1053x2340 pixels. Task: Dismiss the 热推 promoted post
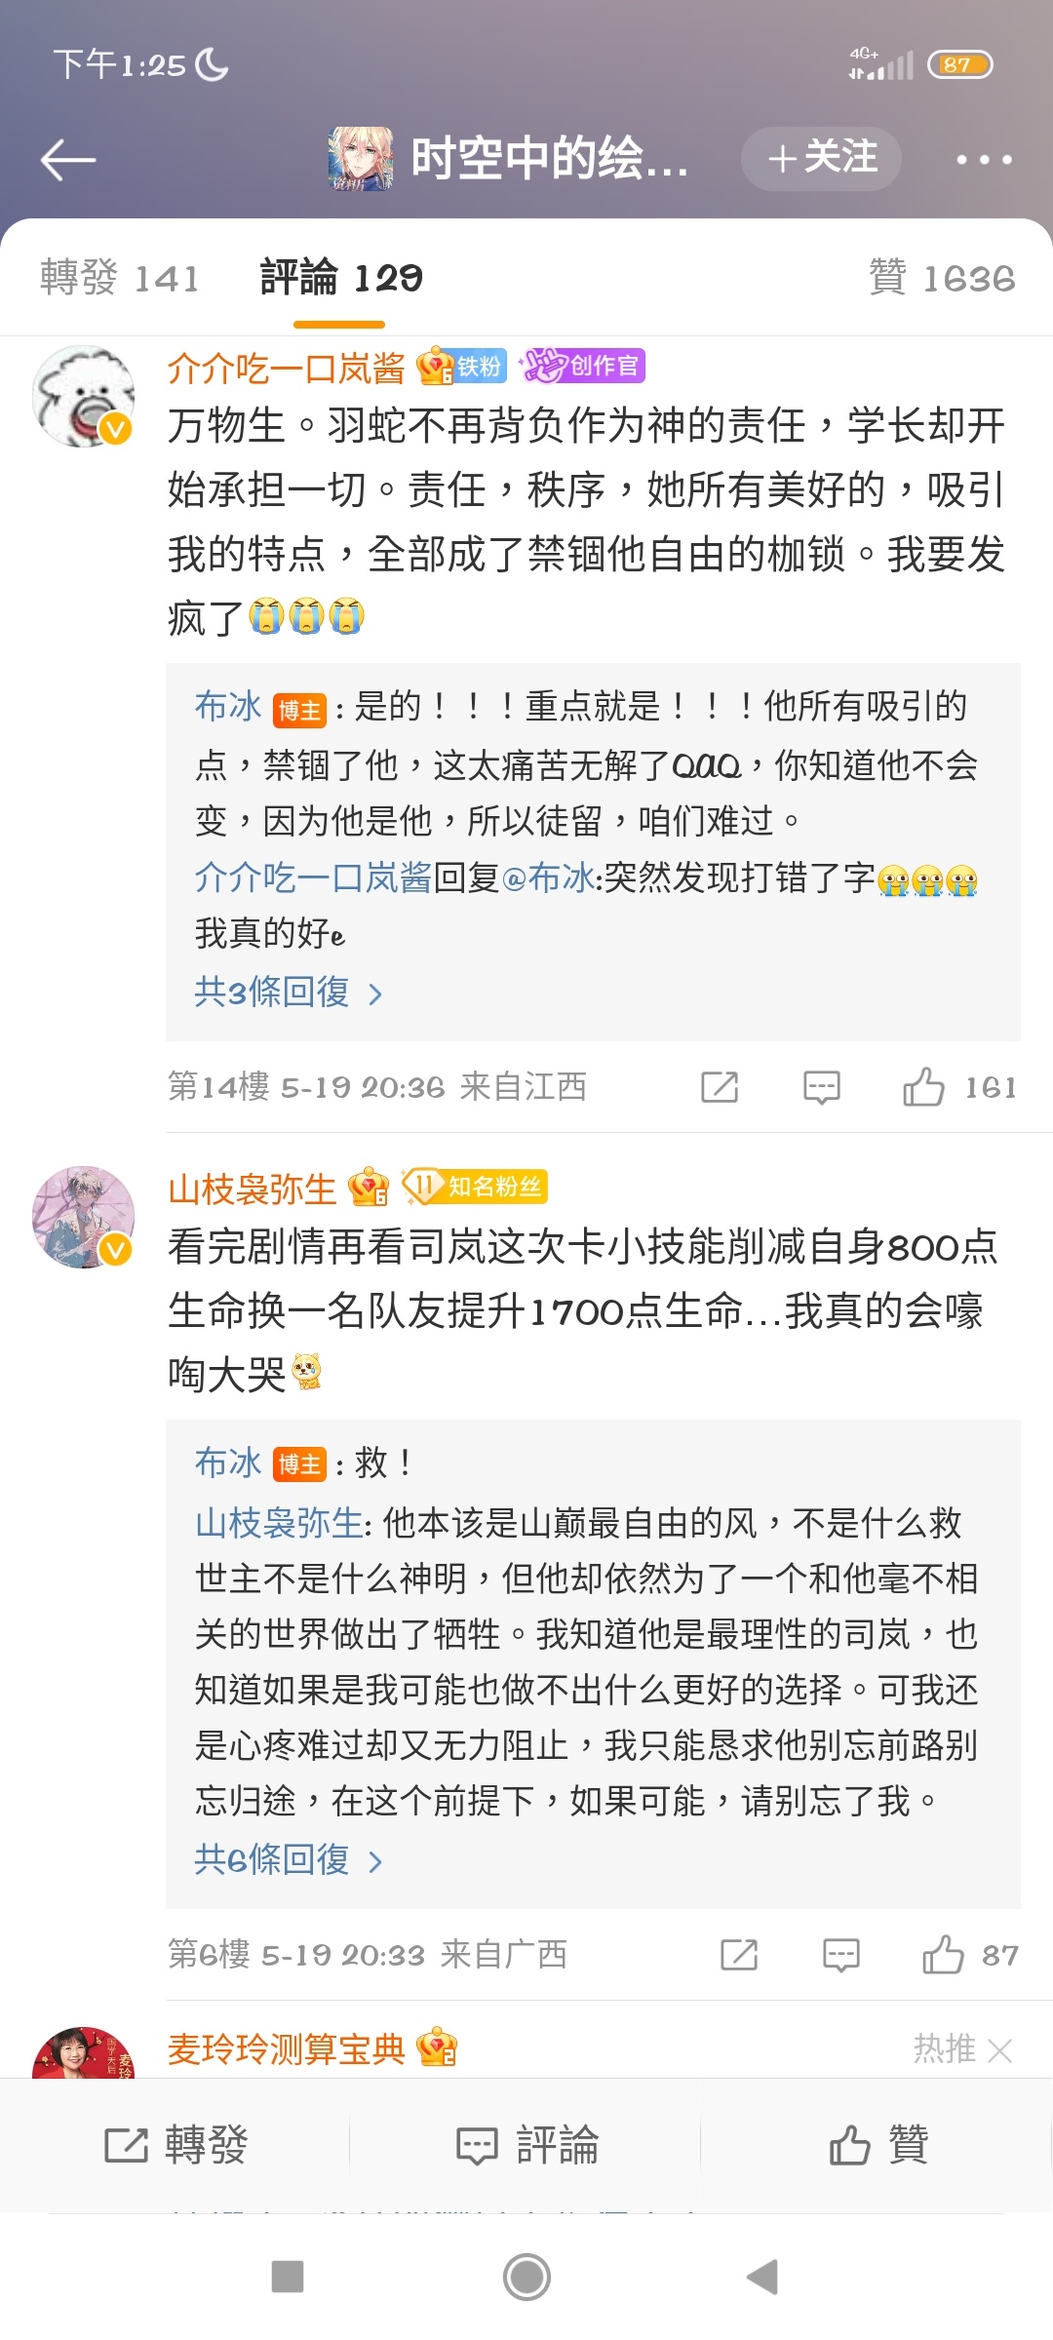click(999, 2050)
